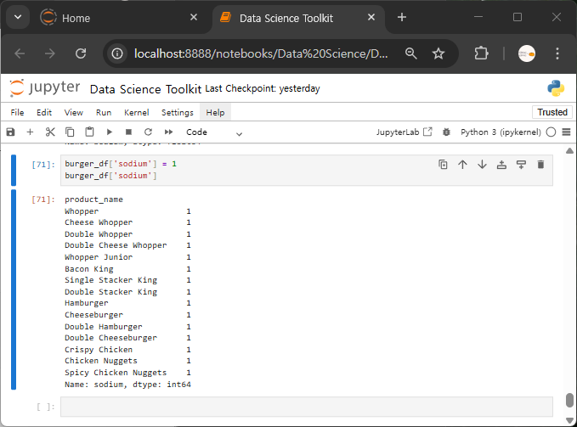577x427 pixels.
Task: Click the empty code cell input
Action: click(307, 407)
